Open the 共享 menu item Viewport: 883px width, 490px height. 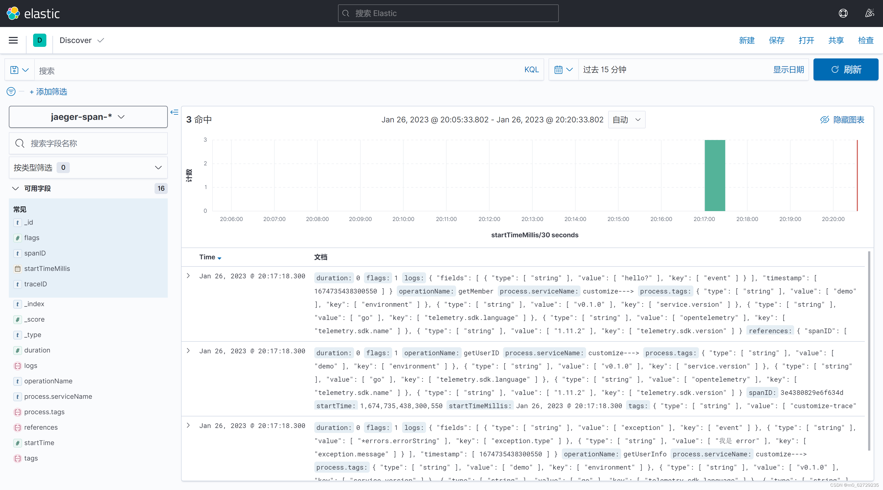tap(836, 41)
